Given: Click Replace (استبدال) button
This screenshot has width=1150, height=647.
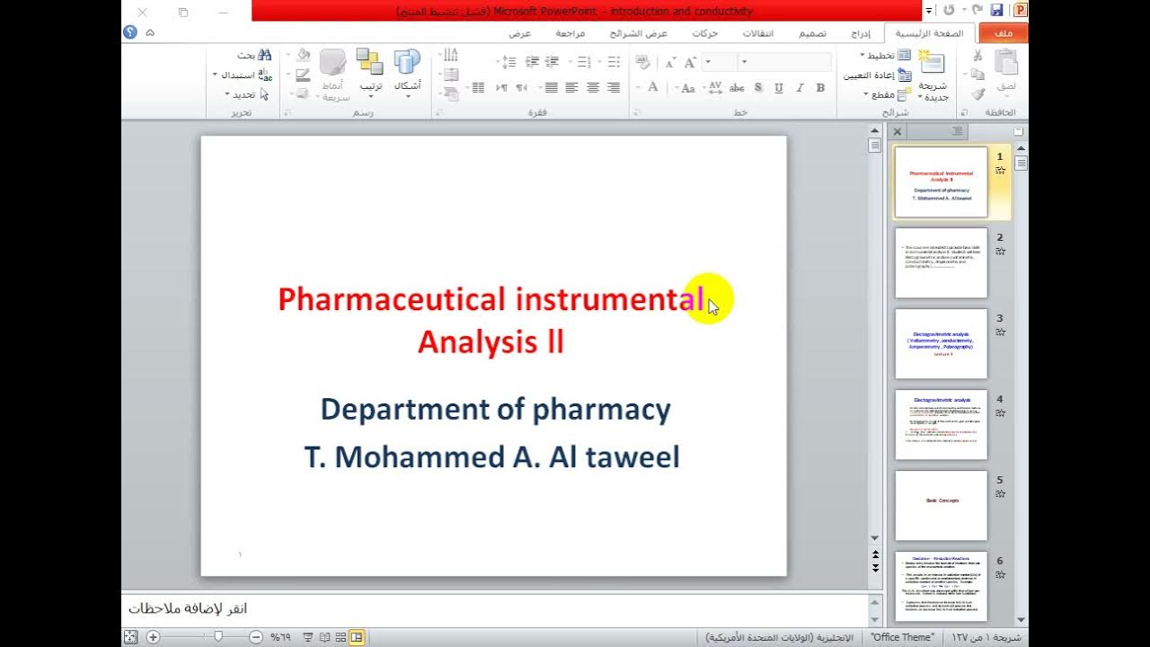Looking at the screenshot, I should pos(243,75).
